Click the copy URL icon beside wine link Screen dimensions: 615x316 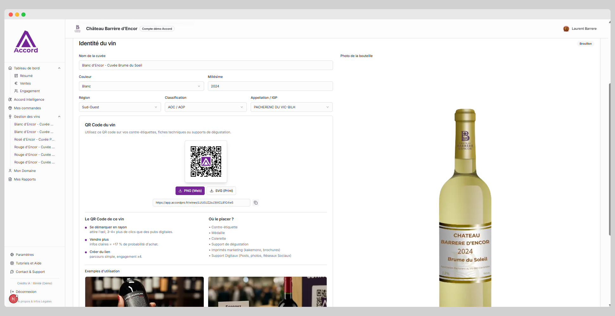click(256, 203)
